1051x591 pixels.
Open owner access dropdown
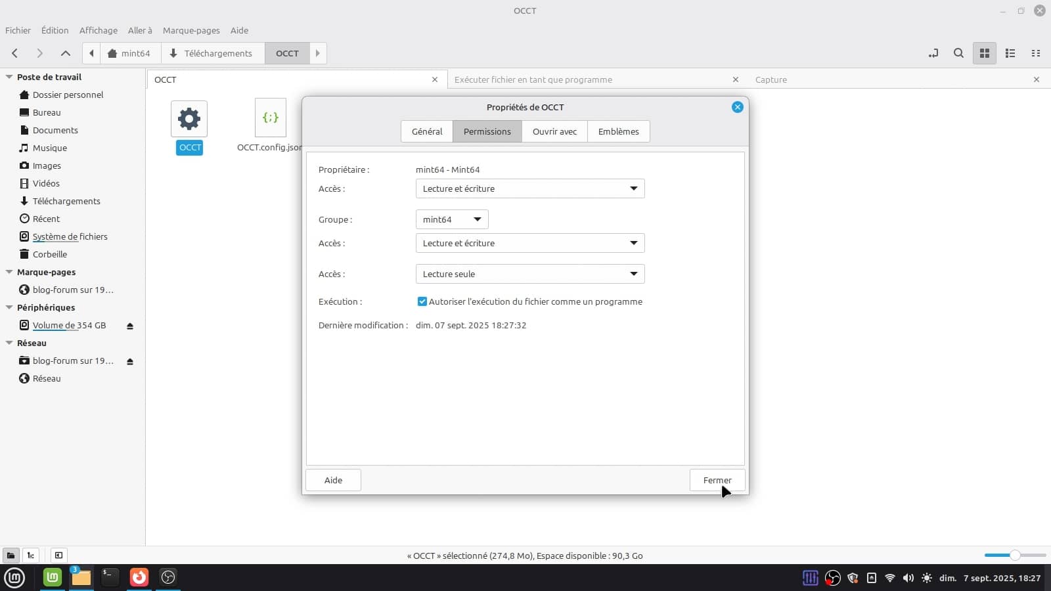[x=529, y=188]
